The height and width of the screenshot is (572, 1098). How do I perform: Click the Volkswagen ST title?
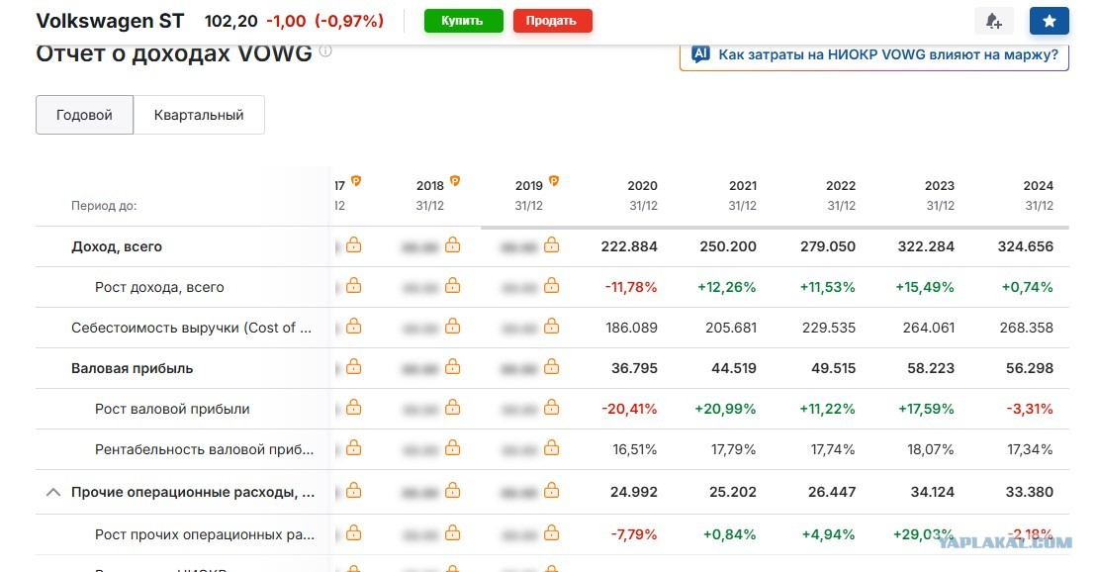click(110, 21)
